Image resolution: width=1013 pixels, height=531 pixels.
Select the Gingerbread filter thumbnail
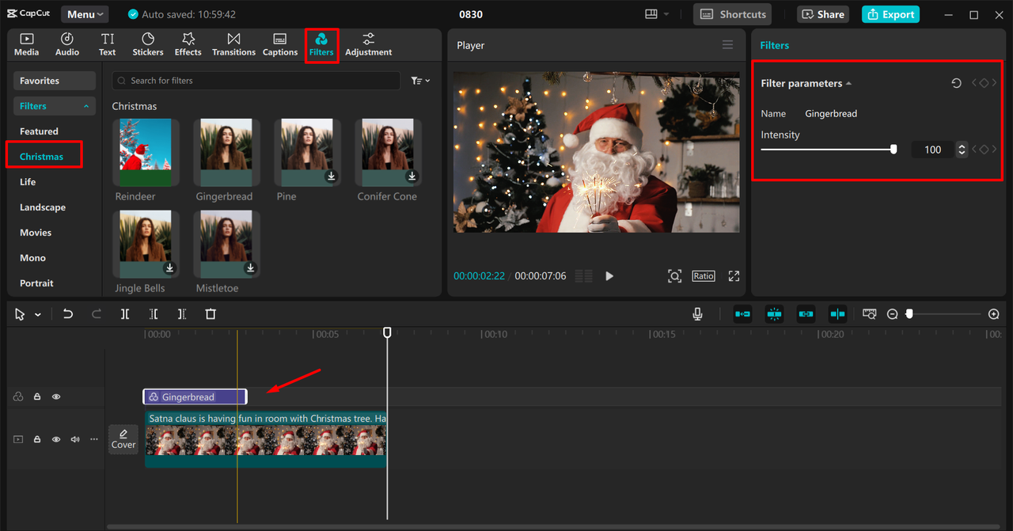226,152
